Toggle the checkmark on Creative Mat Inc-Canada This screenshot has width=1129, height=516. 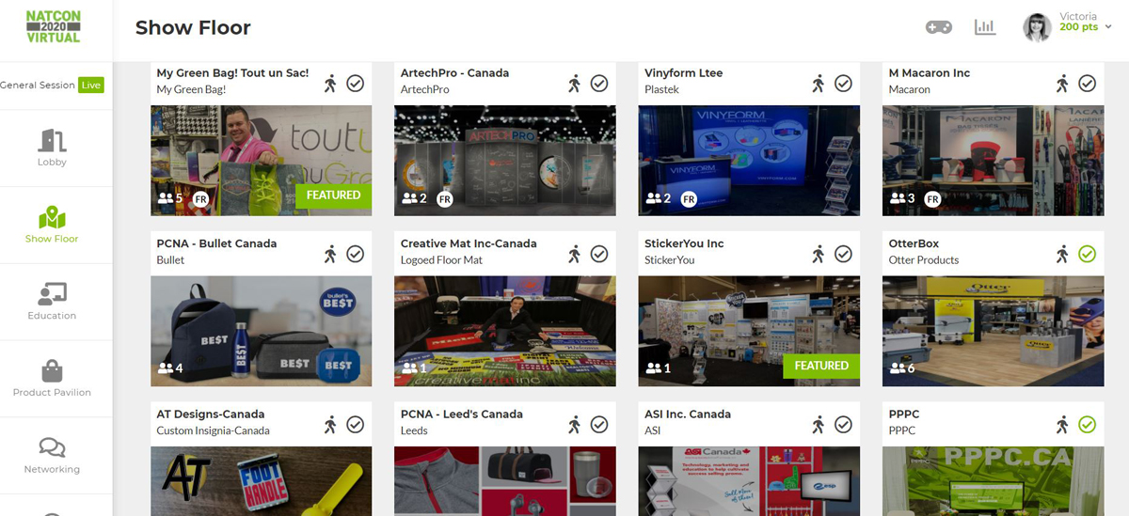598,254
